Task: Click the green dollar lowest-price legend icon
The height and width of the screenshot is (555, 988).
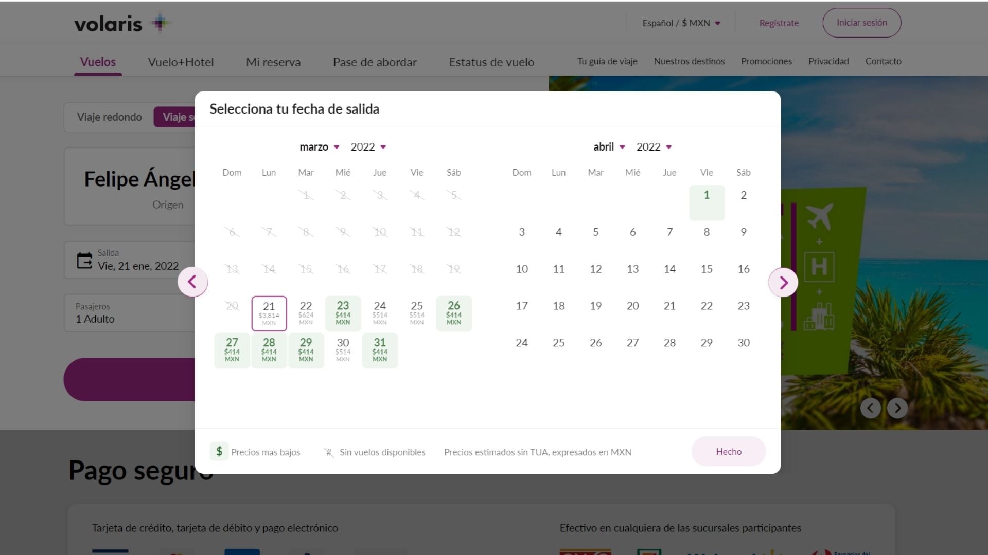Action: (x=219, y=452)
